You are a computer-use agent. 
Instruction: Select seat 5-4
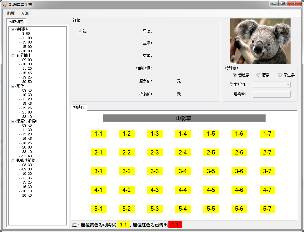(x=183, y=209)
